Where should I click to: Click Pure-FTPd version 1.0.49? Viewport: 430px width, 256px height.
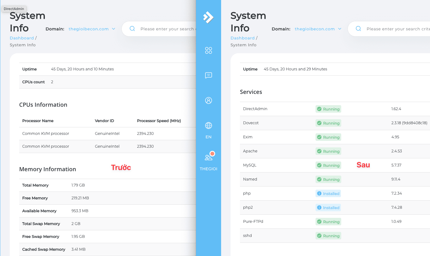point(396,222)
